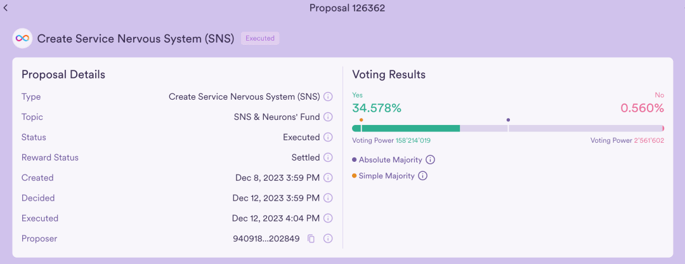Copy the proposer ID to clipboard

click(311, 239)
